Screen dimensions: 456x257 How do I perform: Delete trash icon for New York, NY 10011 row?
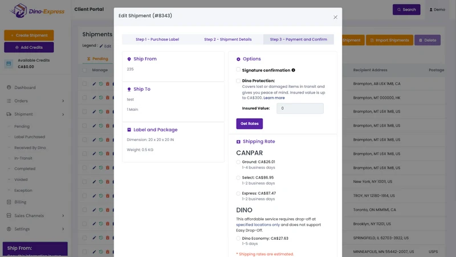(108, 182)
